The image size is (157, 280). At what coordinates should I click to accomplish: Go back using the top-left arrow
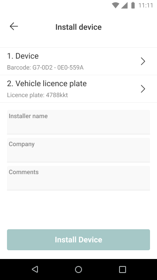pos(14,26)
